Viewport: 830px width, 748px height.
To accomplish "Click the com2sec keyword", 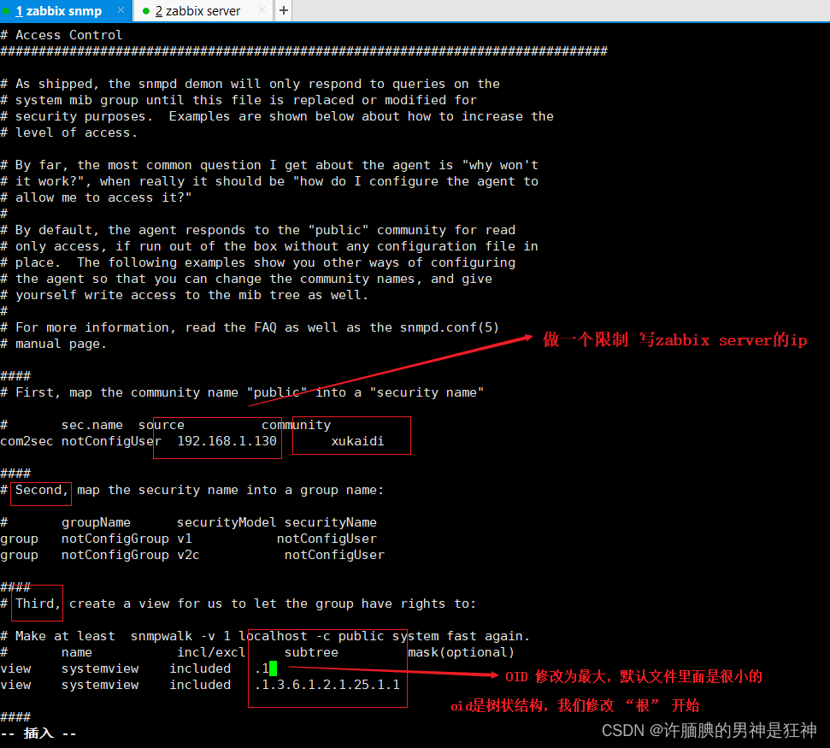I will pos(26,441).
